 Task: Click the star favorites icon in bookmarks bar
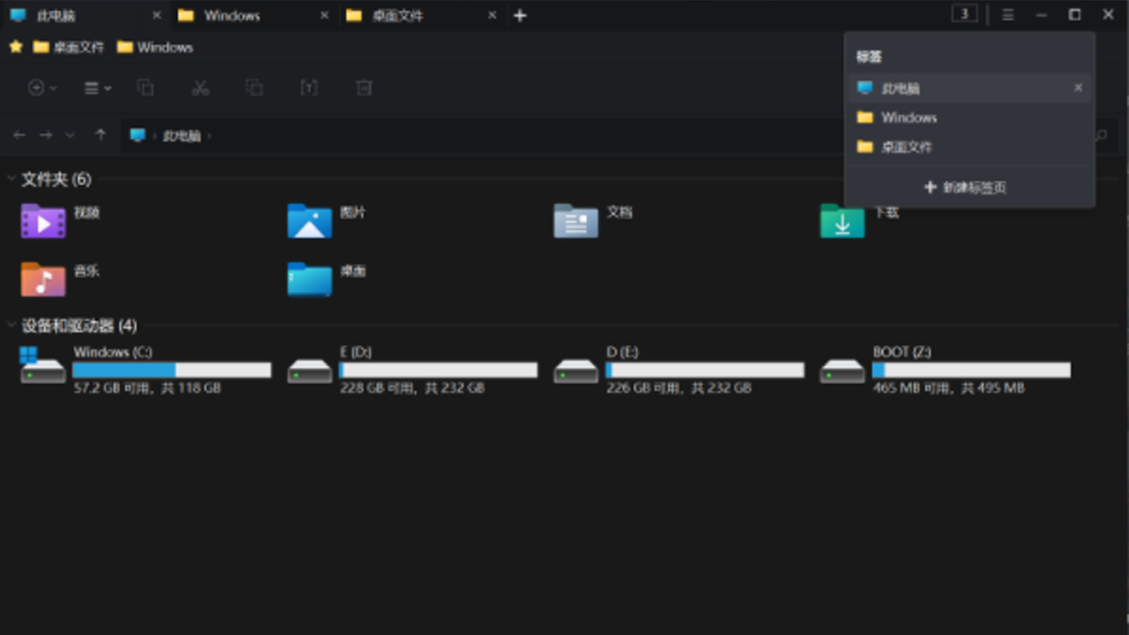[x=16, y=47]
